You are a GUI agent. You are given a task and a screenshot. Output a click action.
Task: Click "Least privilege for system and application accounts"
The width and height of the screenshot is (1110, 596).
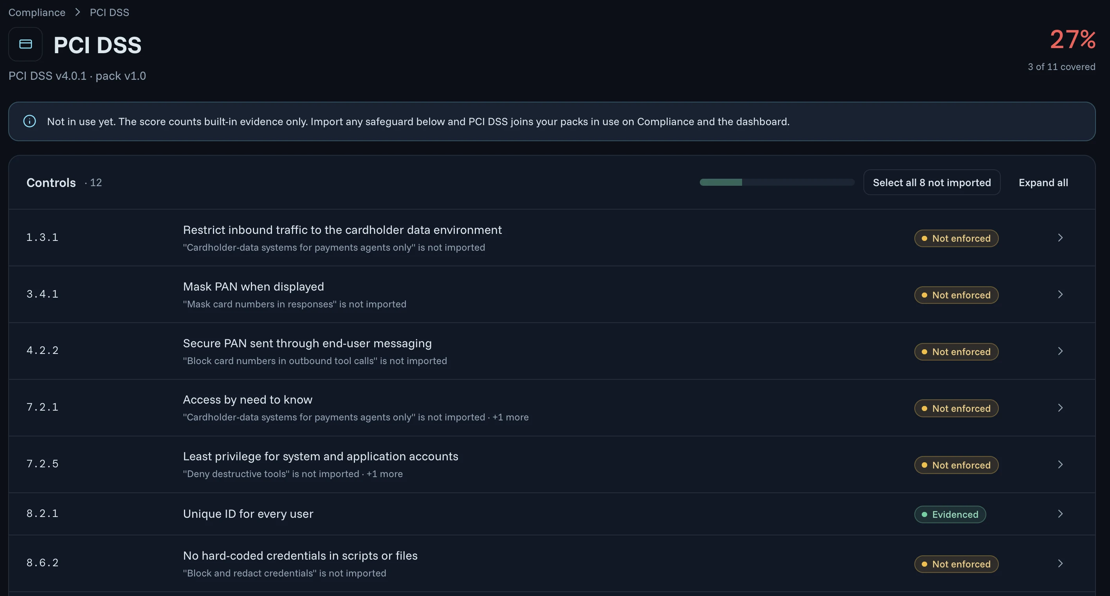(x=321, y=456)
